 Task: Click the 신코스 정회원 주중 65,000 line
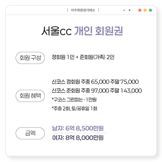pos(95,82)
